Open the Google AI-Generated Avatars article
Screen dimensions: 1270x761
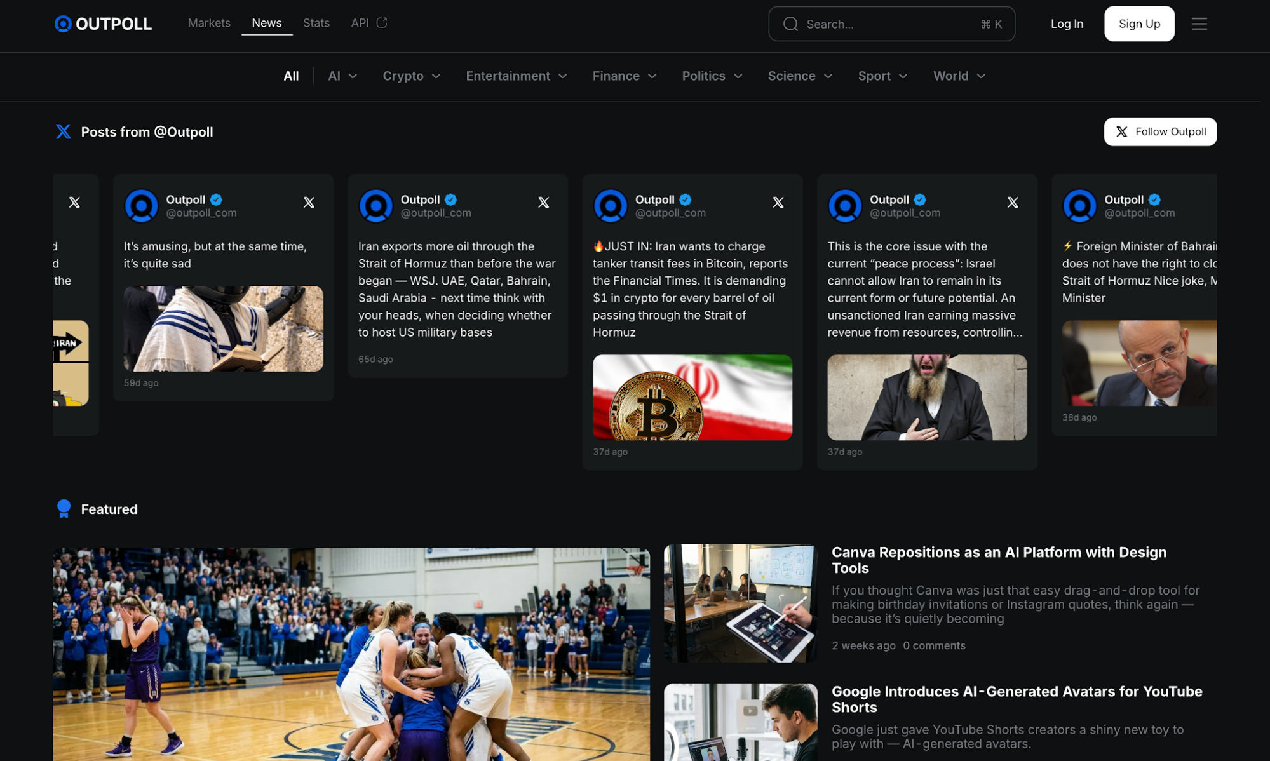click(x=1017, y=699)
